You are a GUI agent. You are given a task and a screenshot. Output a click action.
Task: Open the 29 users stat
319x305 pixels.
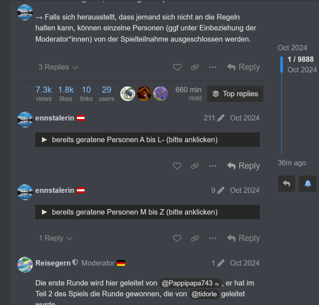[107, 94]
